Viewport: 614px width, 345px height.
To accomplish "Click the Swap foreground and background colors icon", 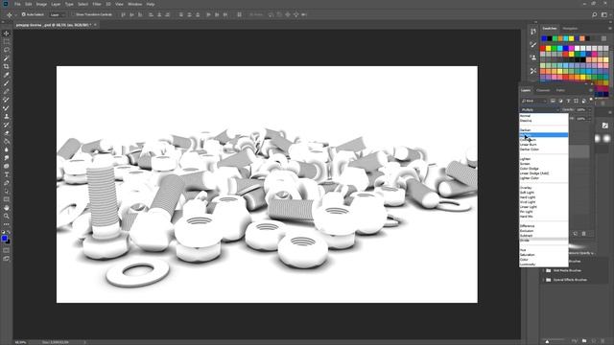I will (x=9, y=232).
